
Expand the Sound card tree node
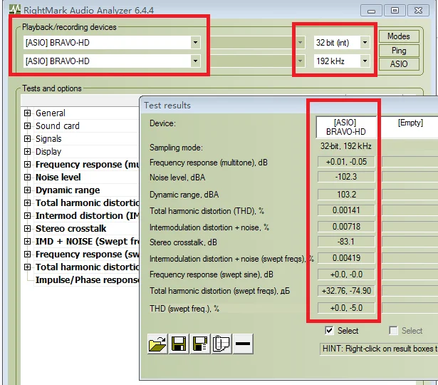[x=28, y=126]
